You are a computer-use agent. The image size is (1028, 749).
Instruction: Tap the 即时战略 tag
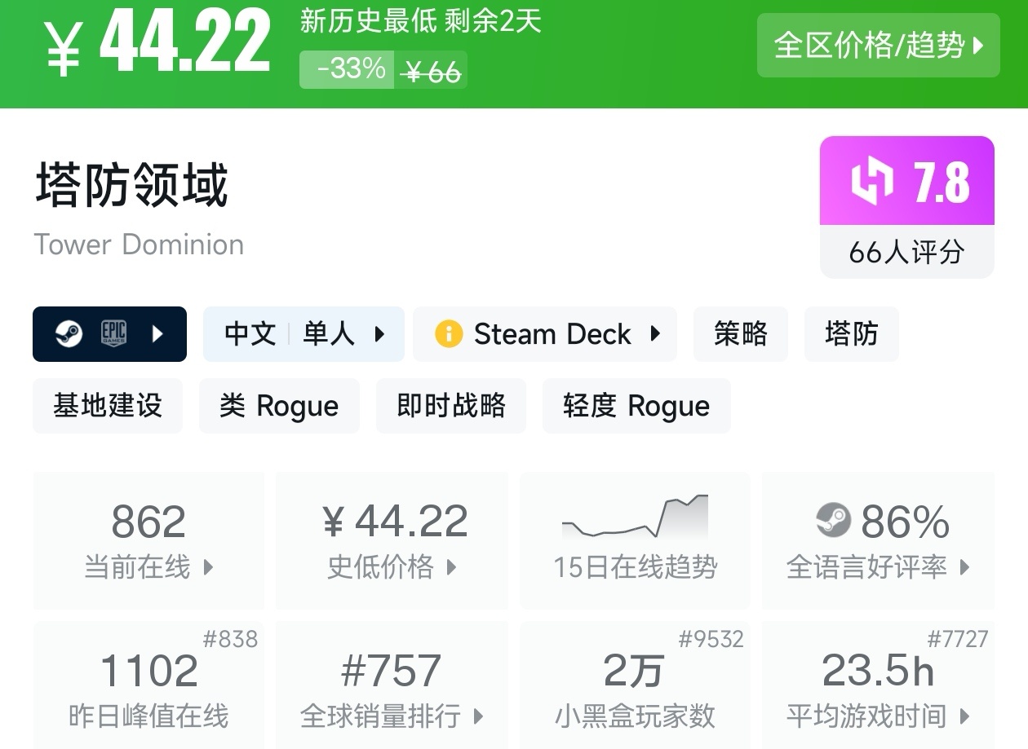[450, 406]
